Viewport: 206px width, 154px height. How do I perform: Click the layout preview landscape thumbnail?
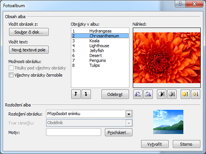(x=168, y=122)
